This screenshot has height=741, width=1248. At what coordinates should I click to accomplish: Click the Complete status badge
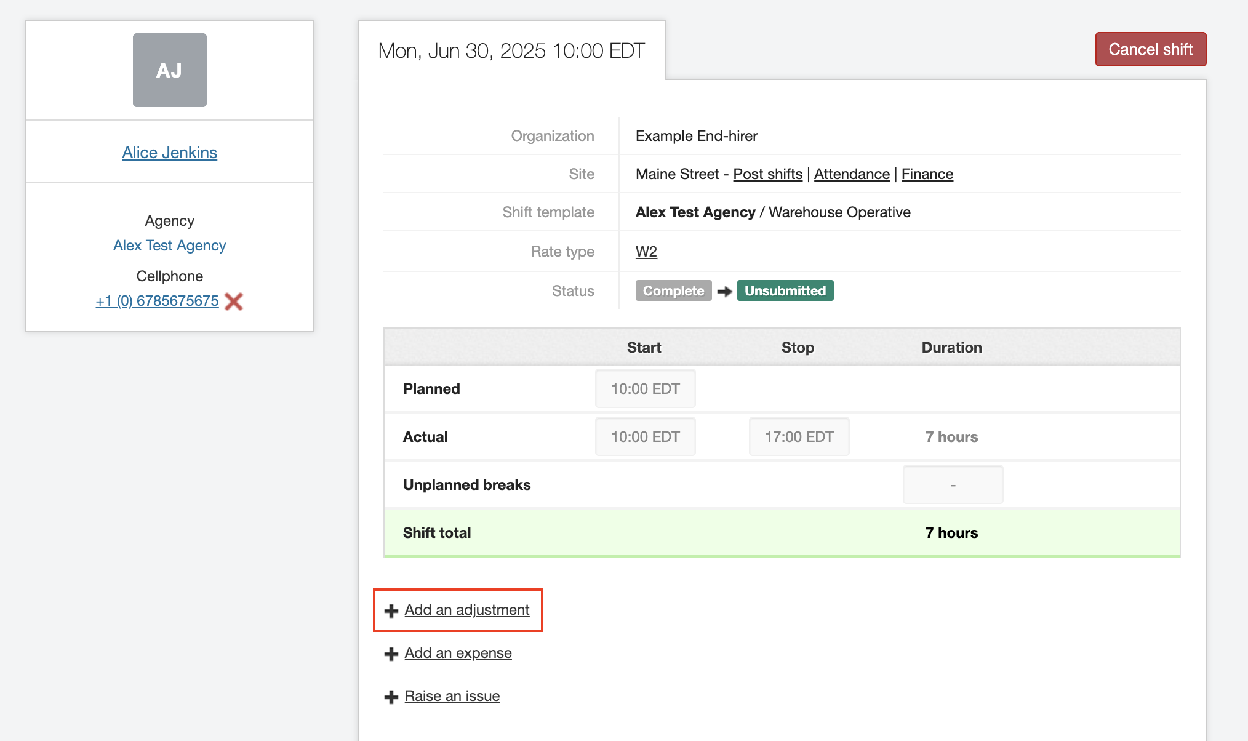(673, 291)
